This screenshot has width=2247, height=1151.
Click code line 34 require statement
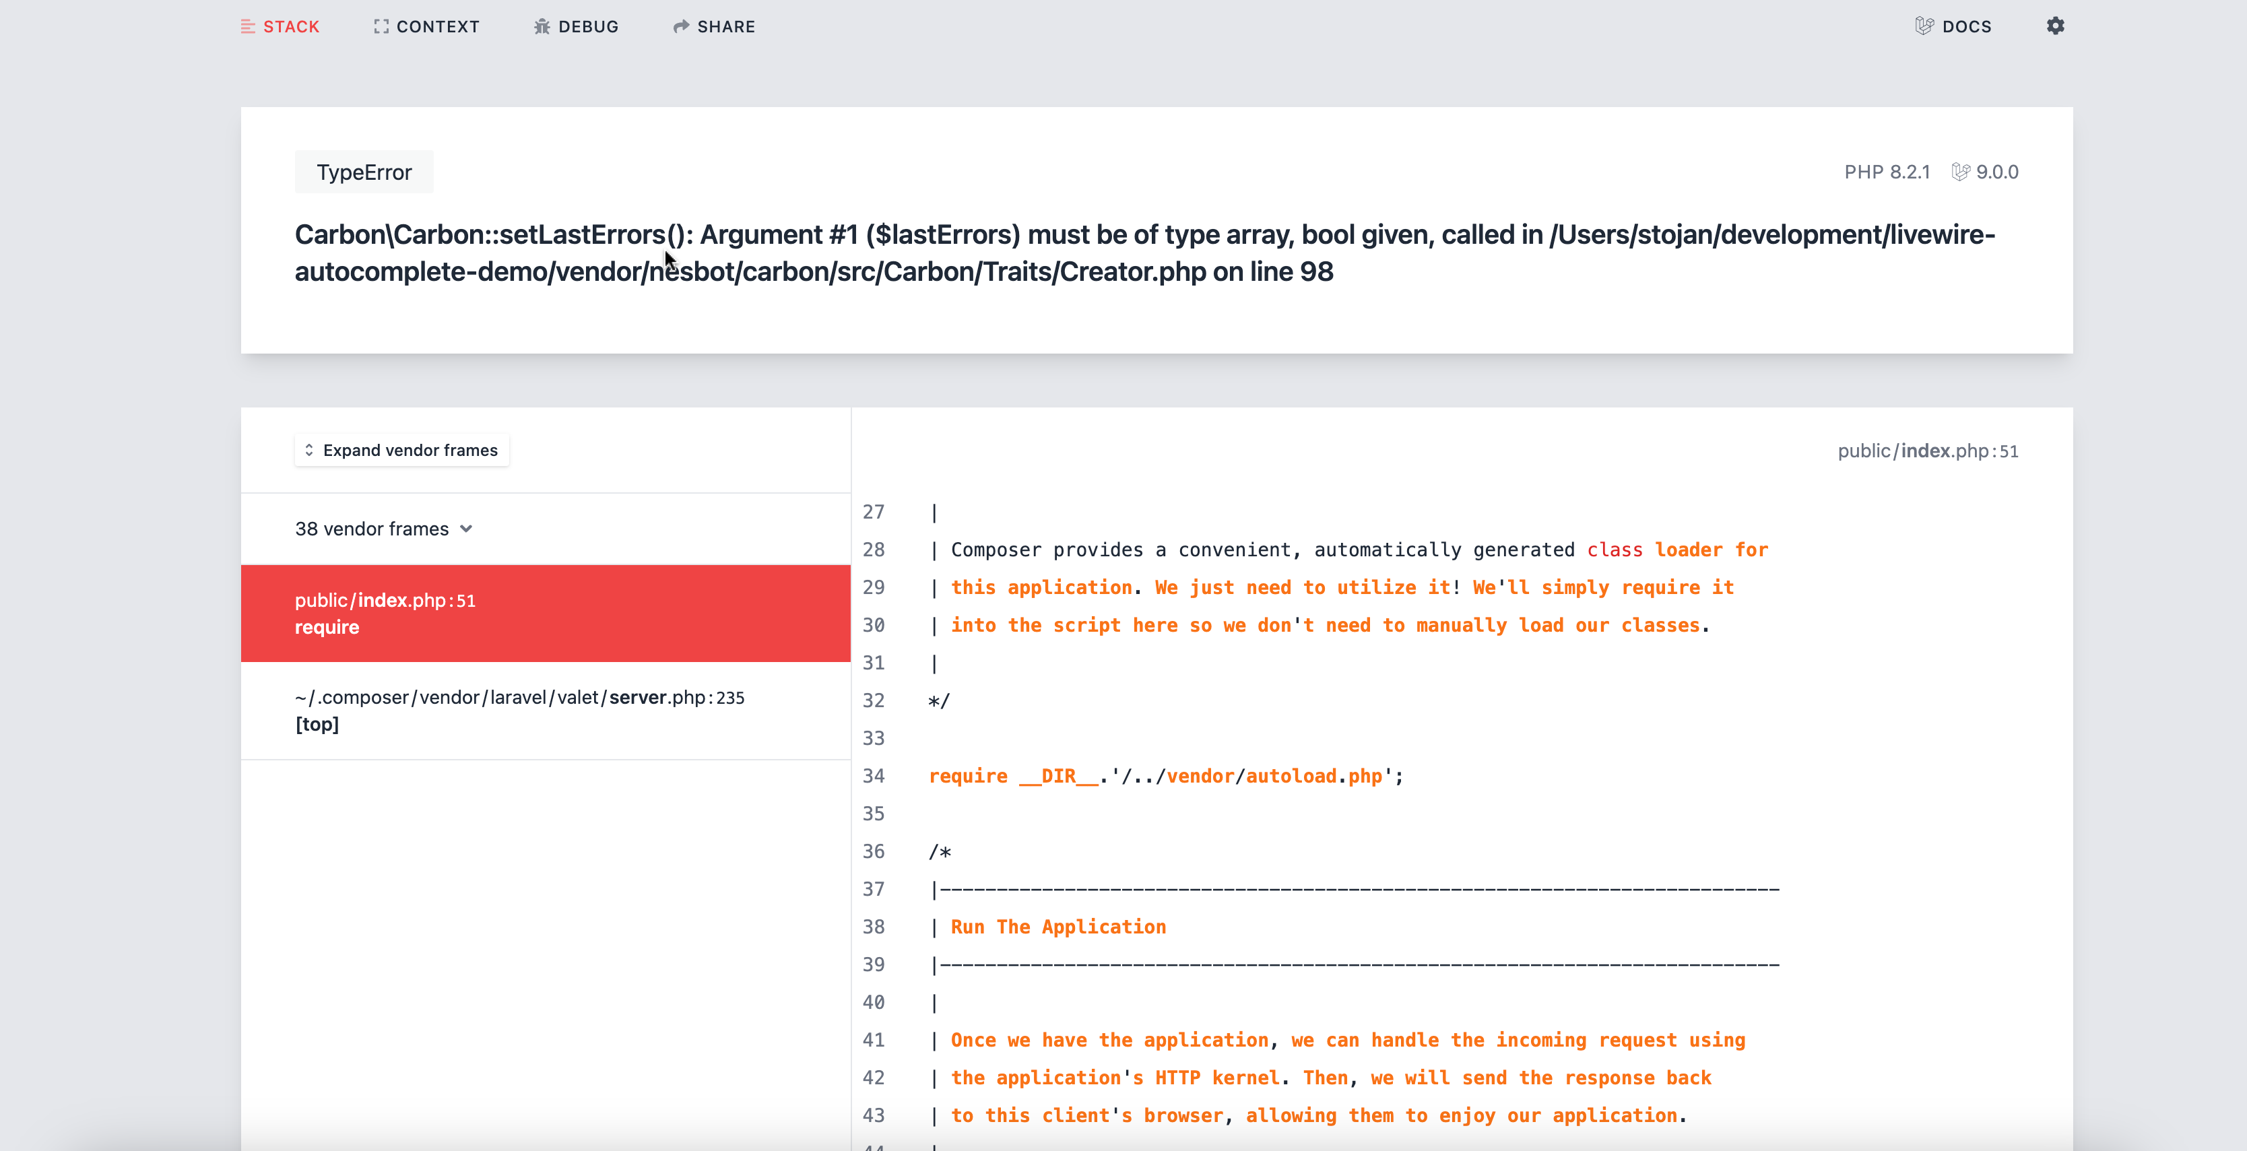[x=1165, y=776]
